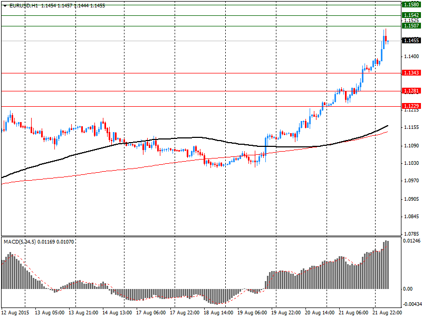Viewport: 422px width, 317px height.
Task: Click the 13 Aug 21:00 time axis label
Action: coord(83,313)
